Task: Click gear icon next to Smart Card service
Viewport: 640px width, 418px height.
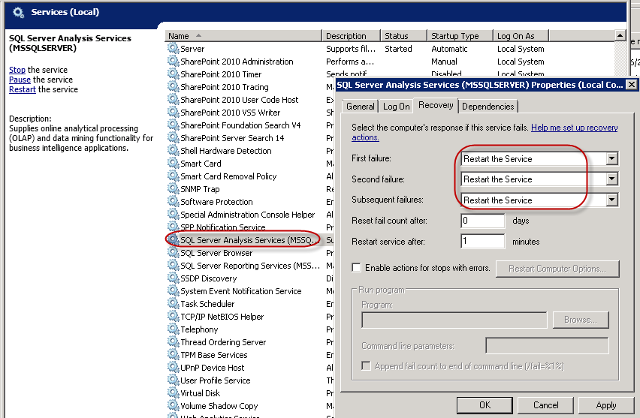Action: [173, 163]
